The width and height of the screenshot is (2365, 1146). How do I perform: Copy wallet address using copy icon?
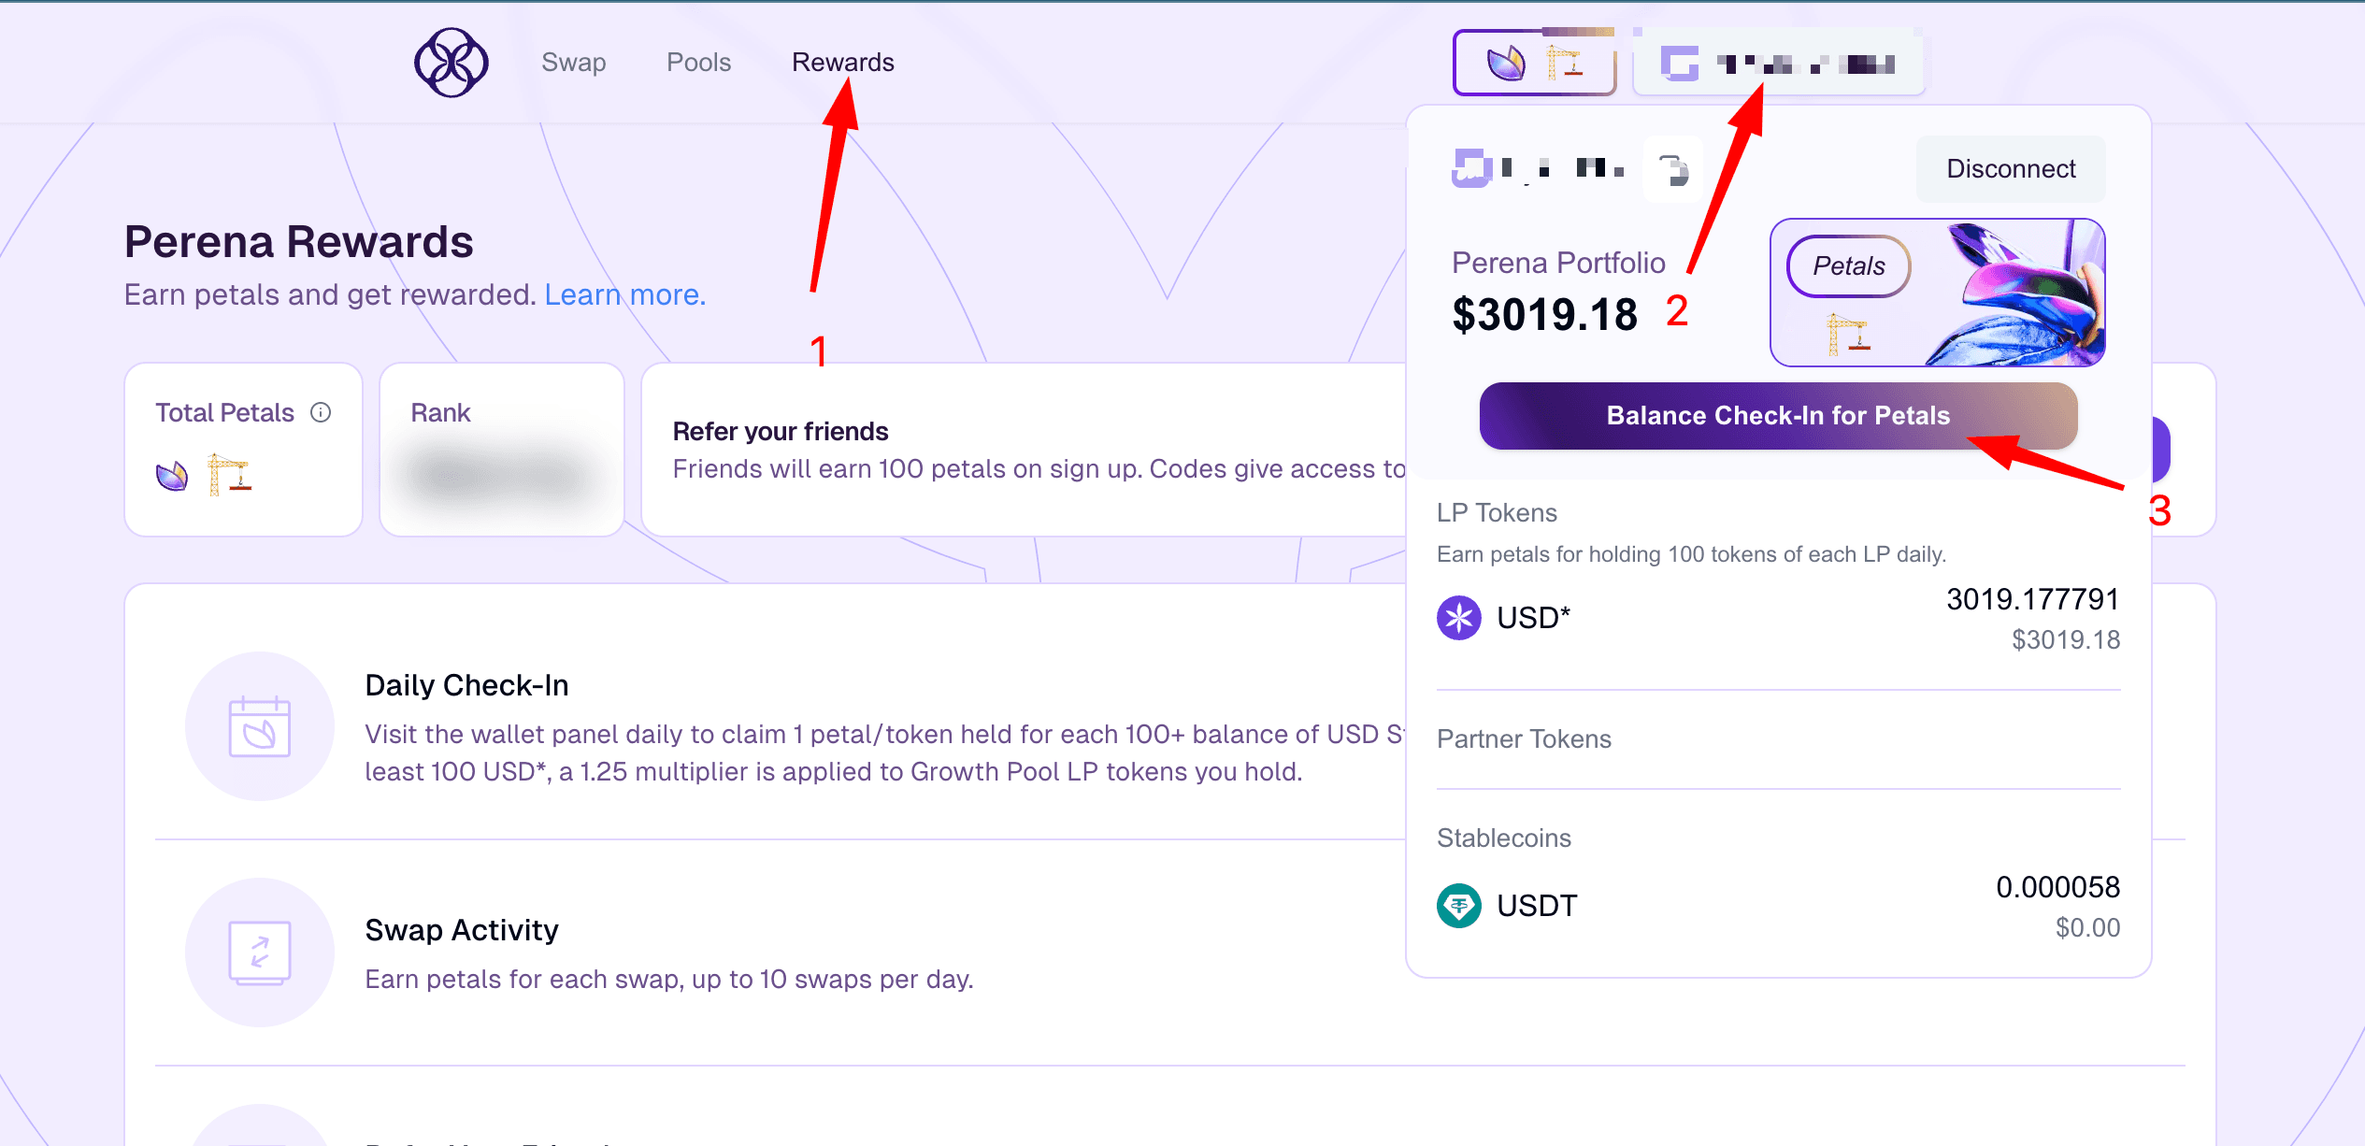click(x=1673, y=169)
